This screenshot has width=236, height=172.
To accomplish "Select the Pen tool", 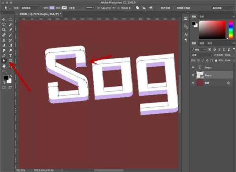I will [x=4, y=56].
